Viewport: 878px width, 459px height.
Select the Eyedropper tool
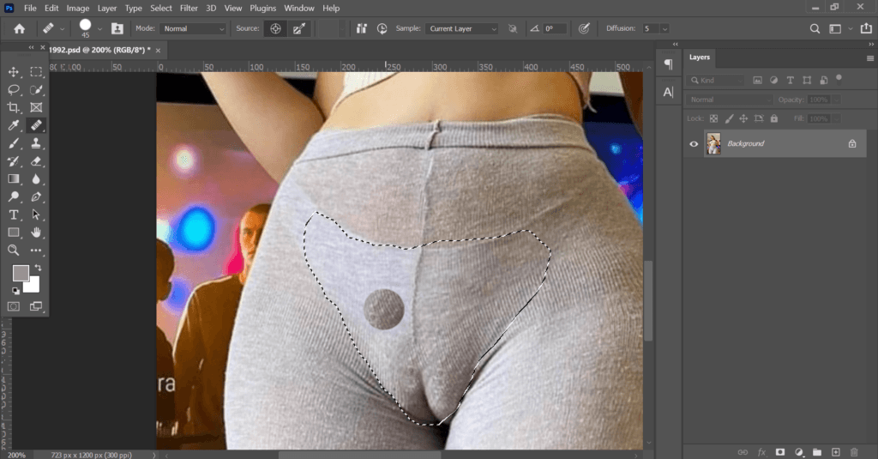(14, 126)
